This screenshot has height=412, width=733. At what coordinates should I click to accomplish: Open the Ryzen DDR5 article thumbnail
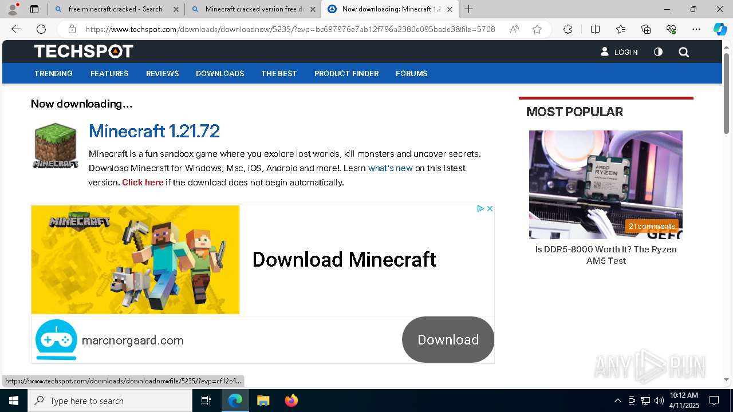[606, 184]
